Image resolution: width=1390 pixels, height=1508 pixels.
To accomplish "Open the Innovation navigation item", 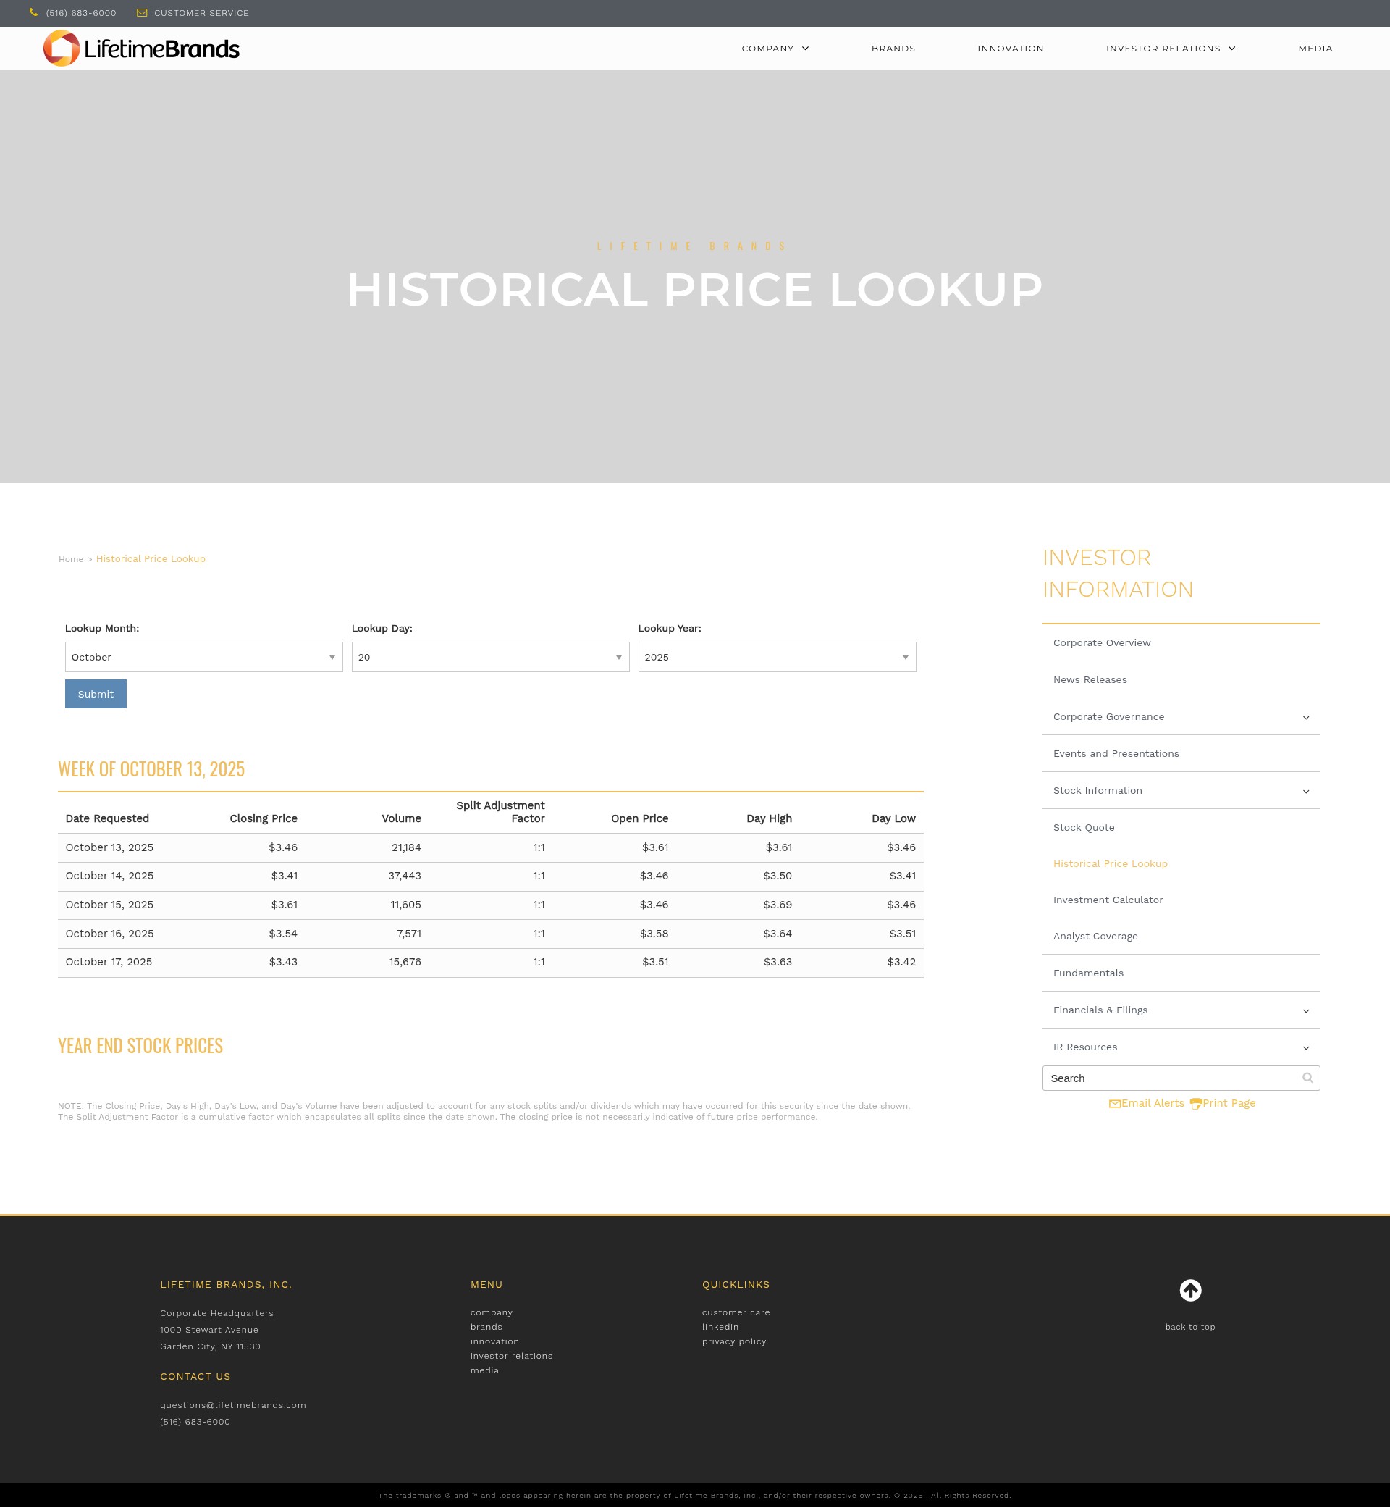I will [x=1010, y=48].
